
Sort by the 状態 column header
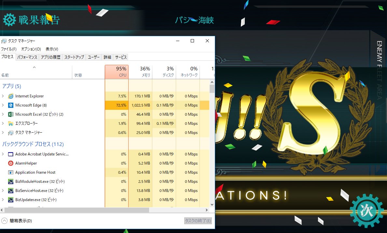point(88,72)
